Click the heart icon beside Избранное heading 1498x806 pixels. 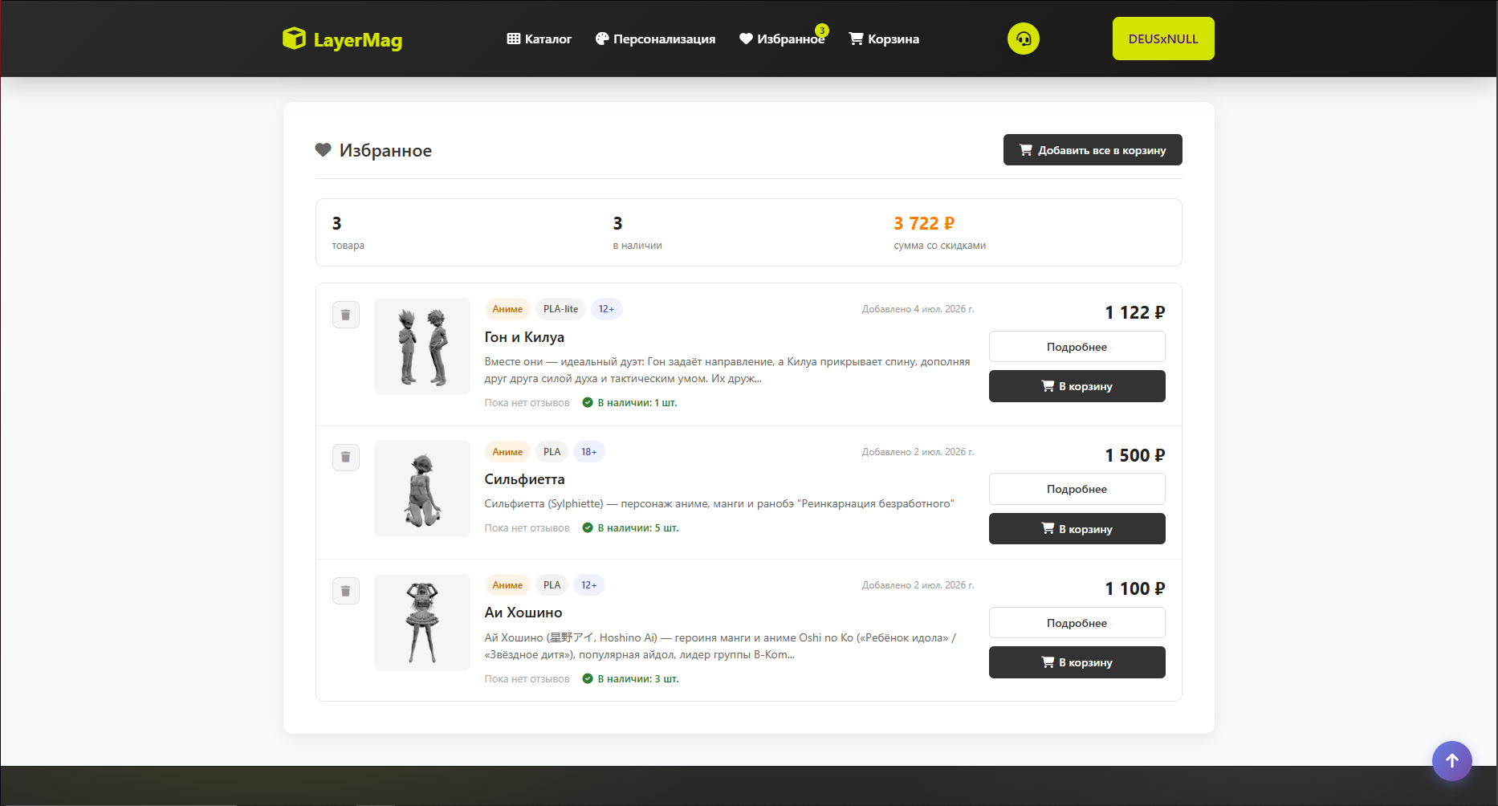[x=324, y=150]
